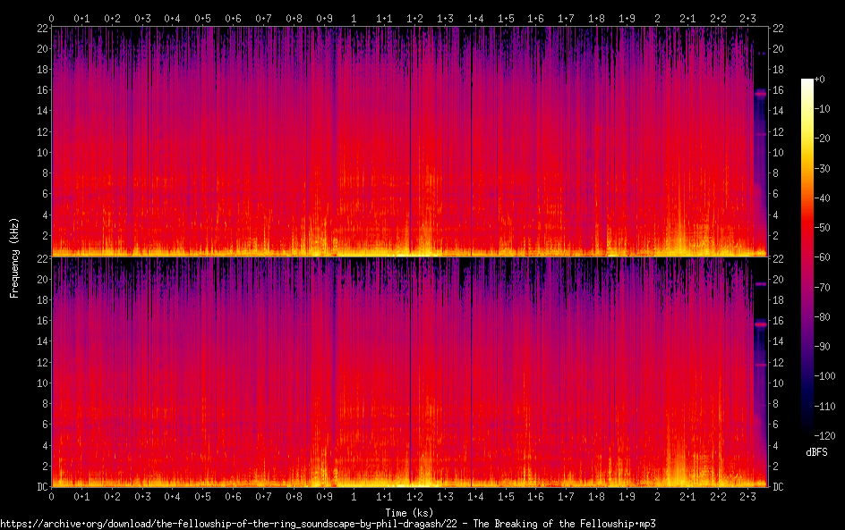
Task: Click the "+0" label on the color scale
Action: point(821,80)
